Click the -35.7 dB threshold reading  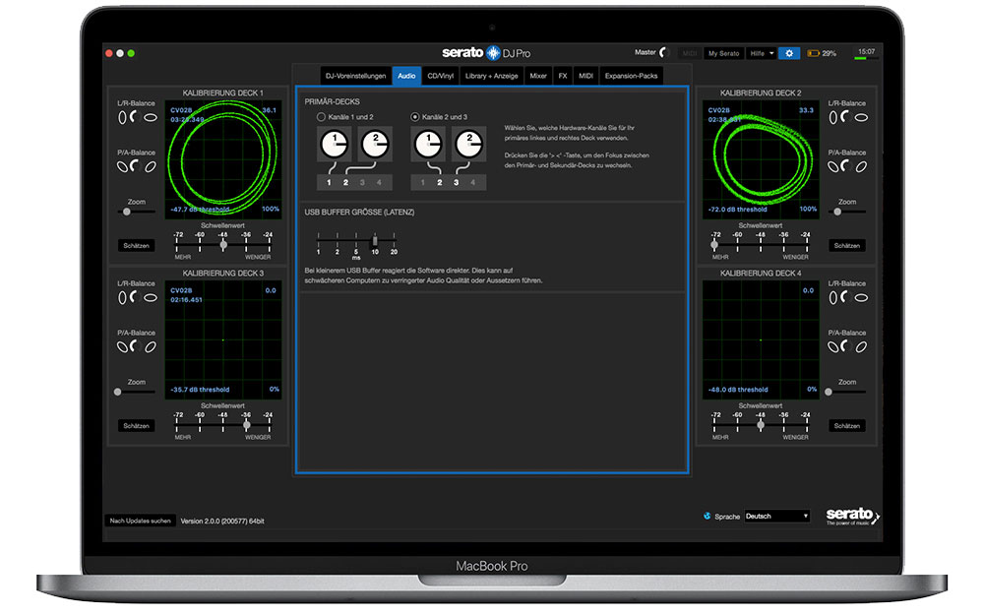(x=200, y=390)
